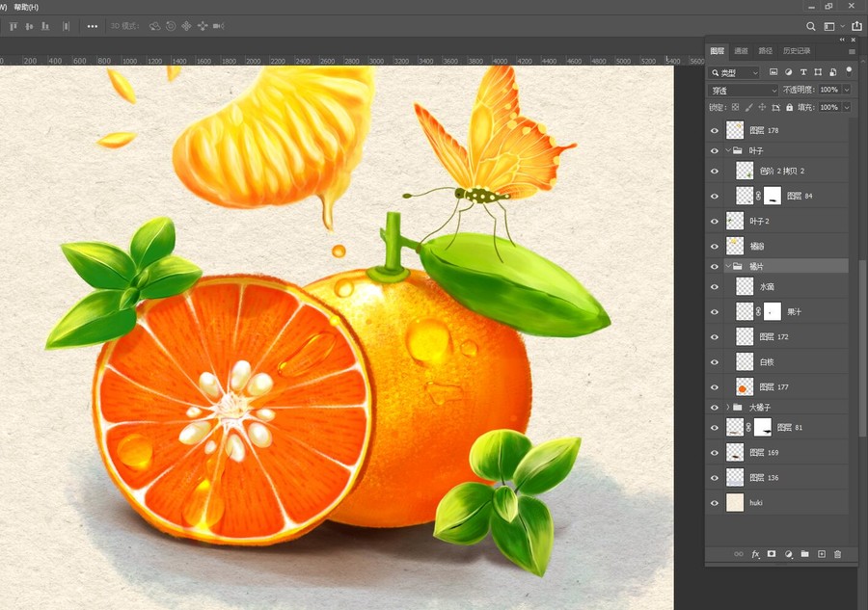Click the distribute spacing icon in options bar
The width and height of the screenshot is (868, 610).
tap(66, 26)
